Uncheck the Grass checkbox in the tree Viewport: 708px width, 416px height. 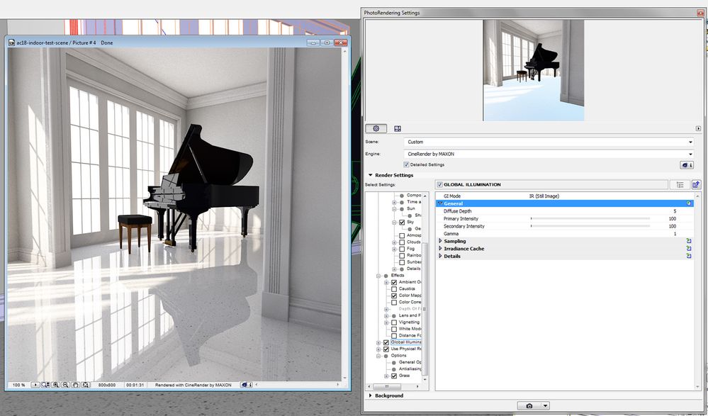394,376
